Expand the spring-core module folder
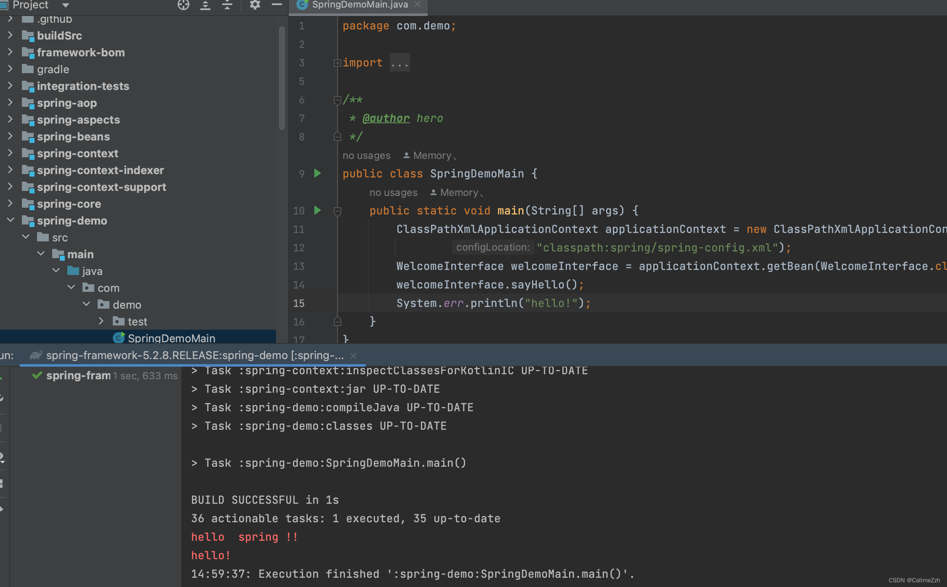This screenshot has height=587, width=947. [11, 204]
